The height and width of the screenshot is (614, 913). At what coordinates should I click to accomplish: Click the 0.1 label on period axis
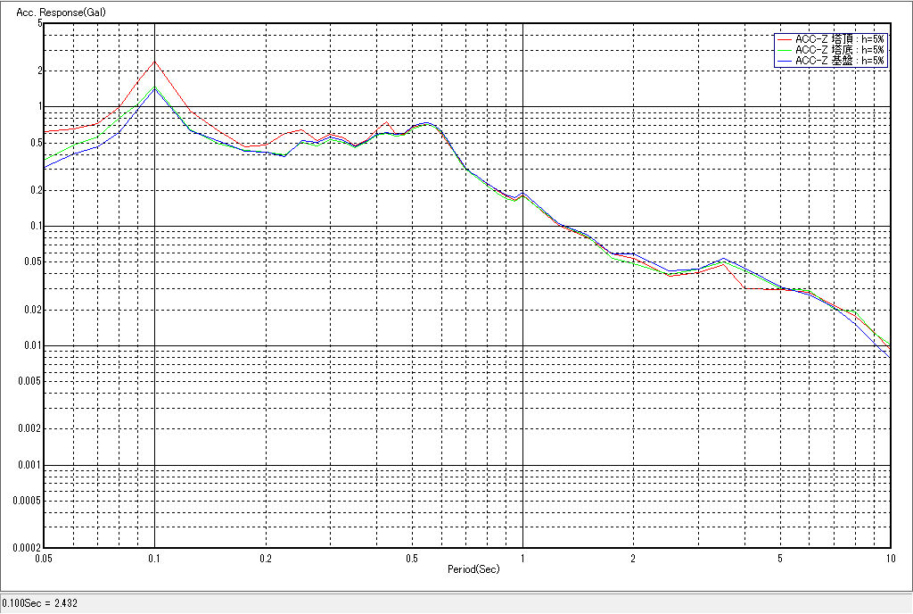tap(155, 558)
